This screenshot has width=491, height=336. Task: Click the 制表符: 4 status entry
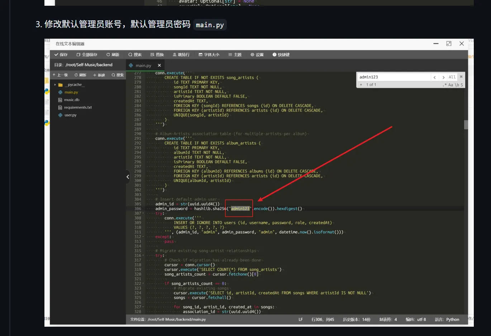pos(388,320)
